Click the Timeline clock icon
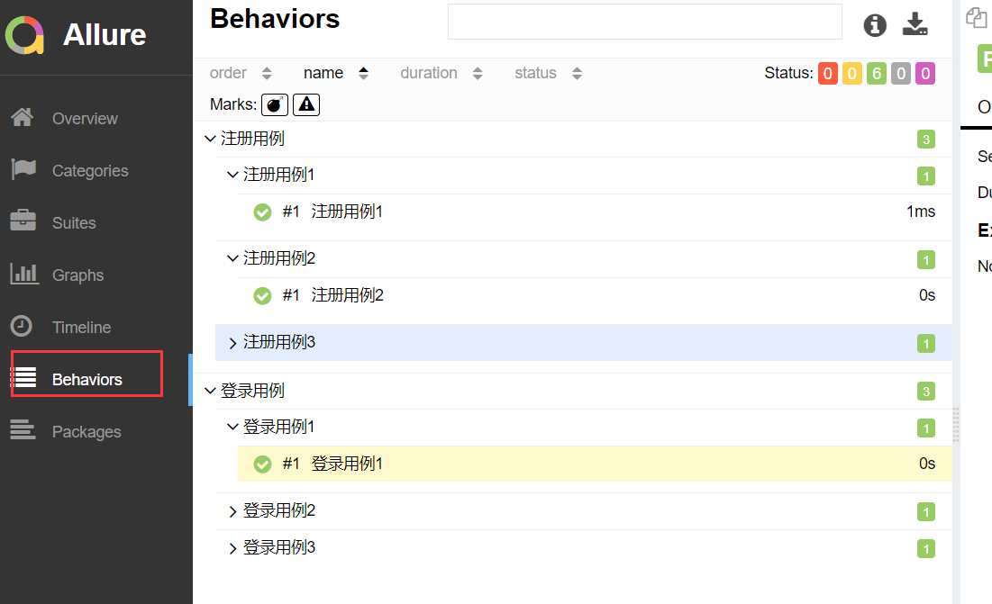The image size is (992, 604). click(x=22, y=327)
